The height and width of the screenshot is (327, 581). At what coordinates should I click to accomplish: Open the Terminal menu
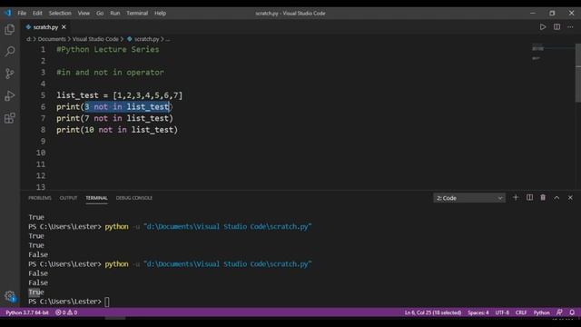point(137,13)
